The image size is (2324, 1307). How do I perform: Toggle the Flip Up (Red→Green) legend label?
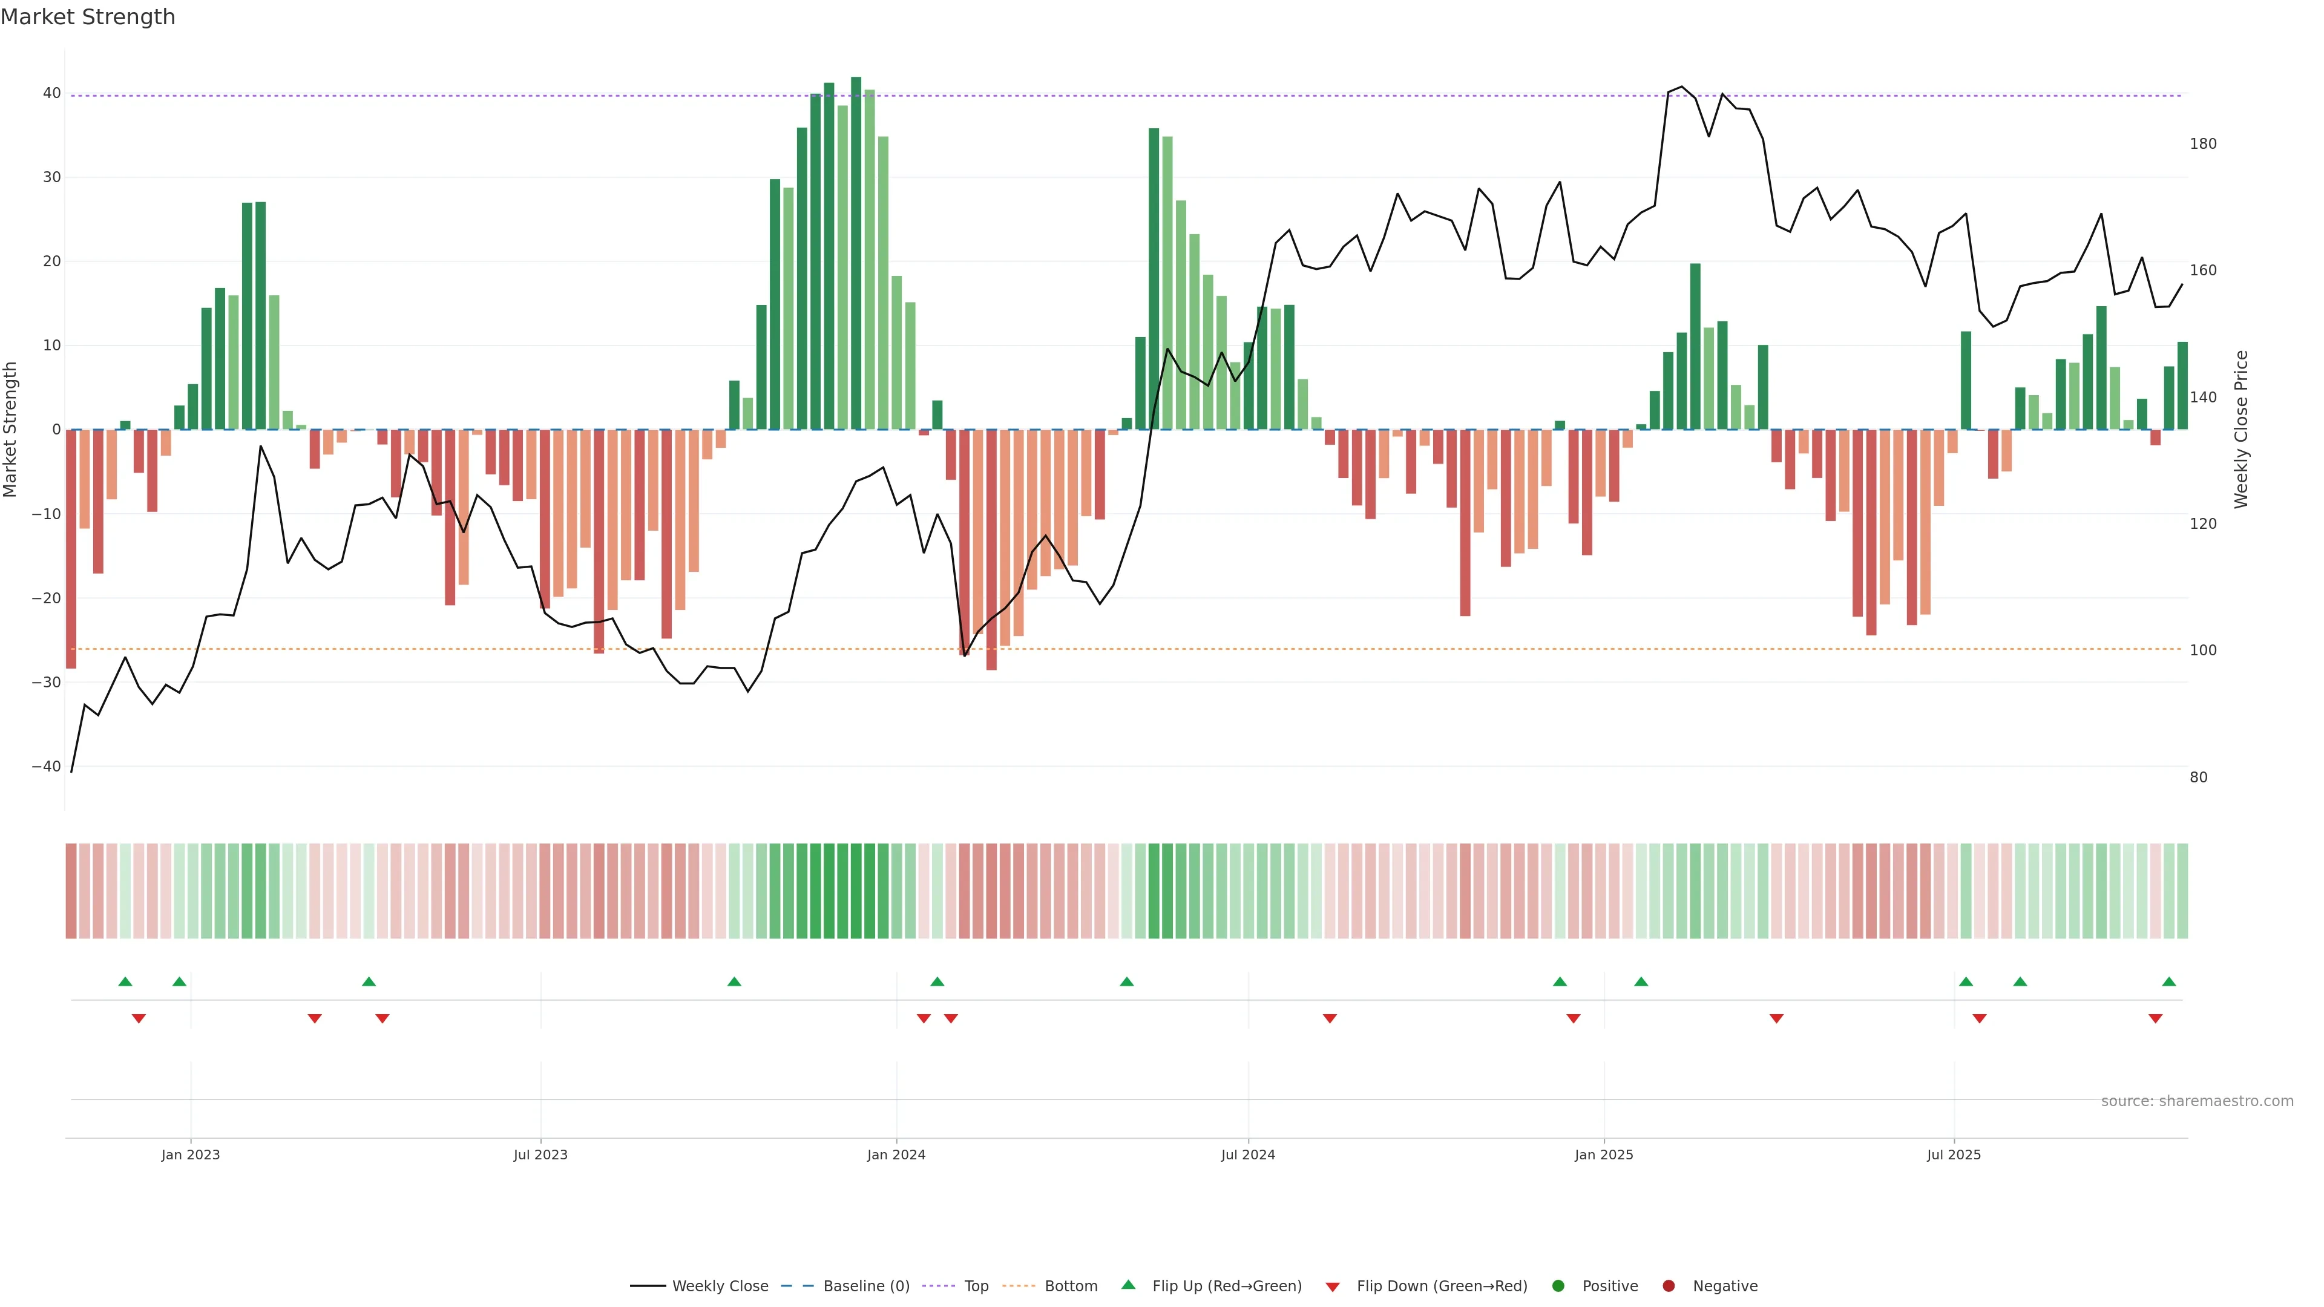point(1227,1285)
